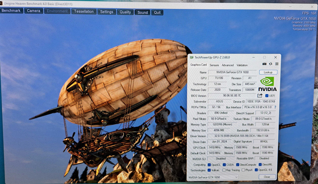318x184 pixels.
Task: Open the Benchmark menu in Heaven
Action: coord(11,11)
